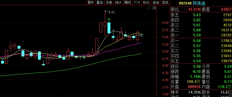Select 买四 price 5.55
The width and height of the screenshot is (232, 97).
coord(197,56)
